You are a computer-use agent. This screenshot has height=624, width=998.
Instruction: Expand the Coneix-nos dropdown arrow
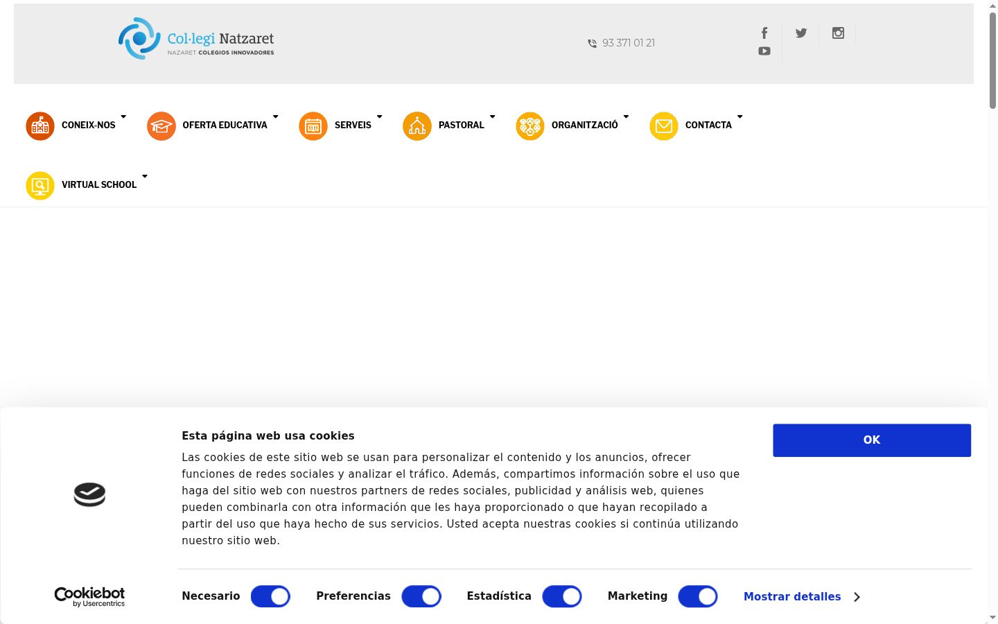point(123,116)
